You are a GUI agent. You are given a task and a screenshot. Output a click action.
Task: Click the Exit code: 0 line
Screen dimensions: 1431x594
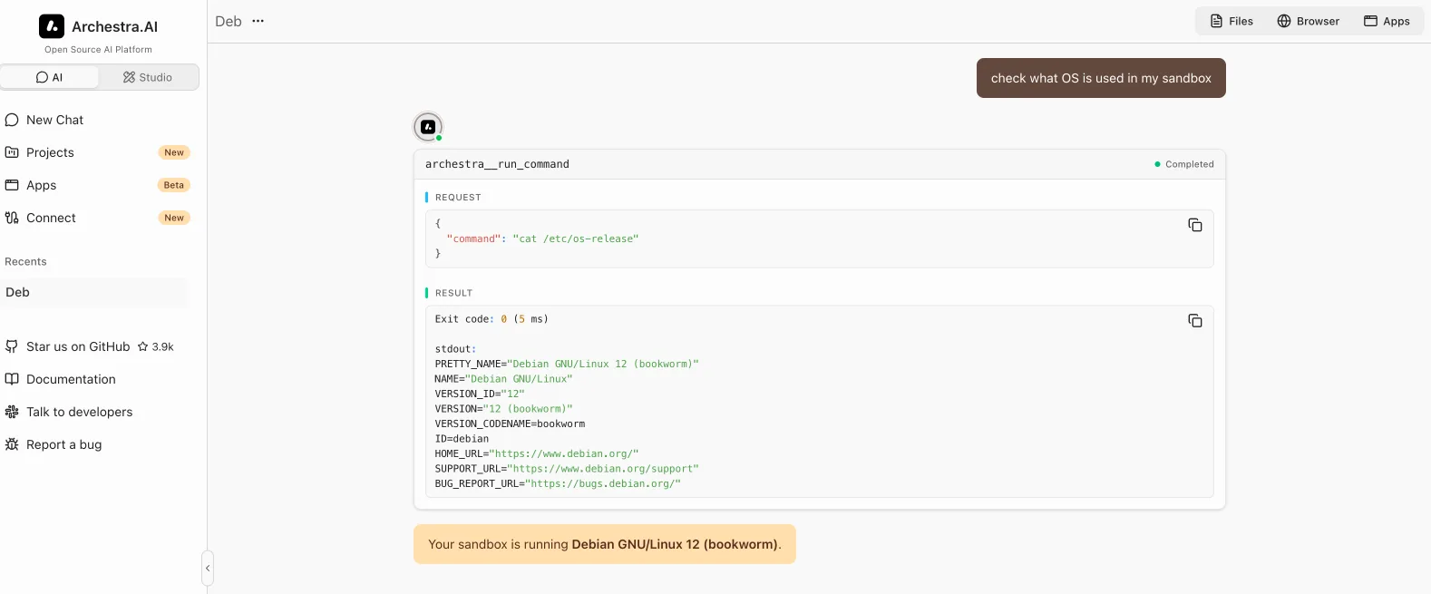click(x=492, y=319)
